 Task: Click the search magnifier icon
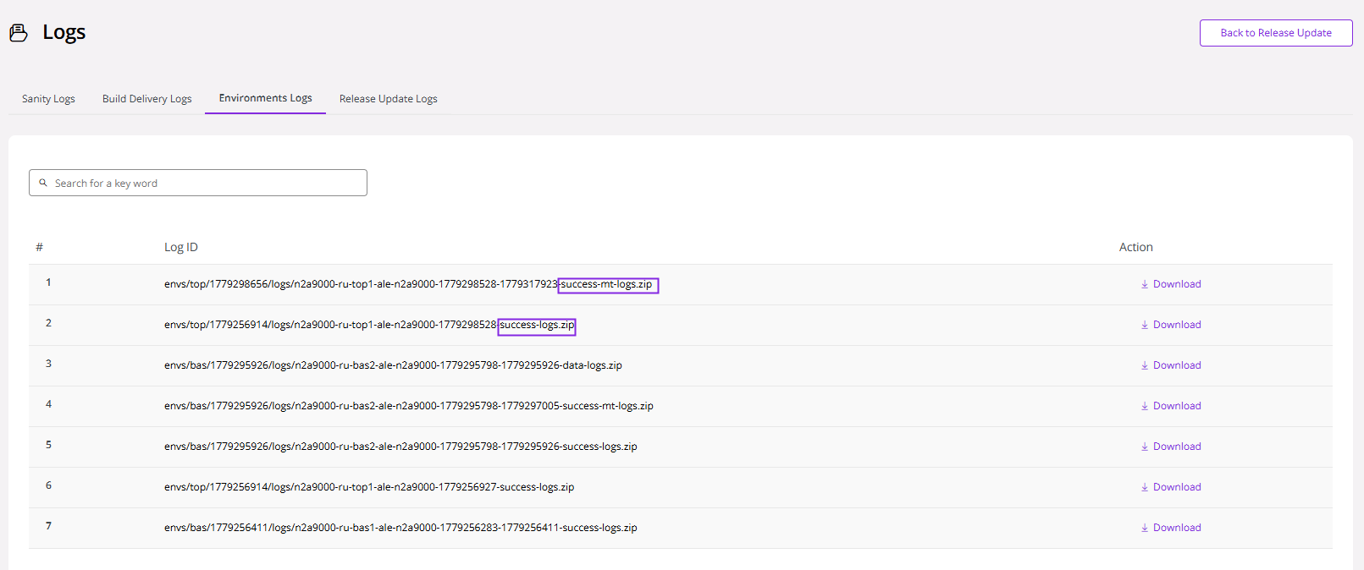click(x=43, y=183)
